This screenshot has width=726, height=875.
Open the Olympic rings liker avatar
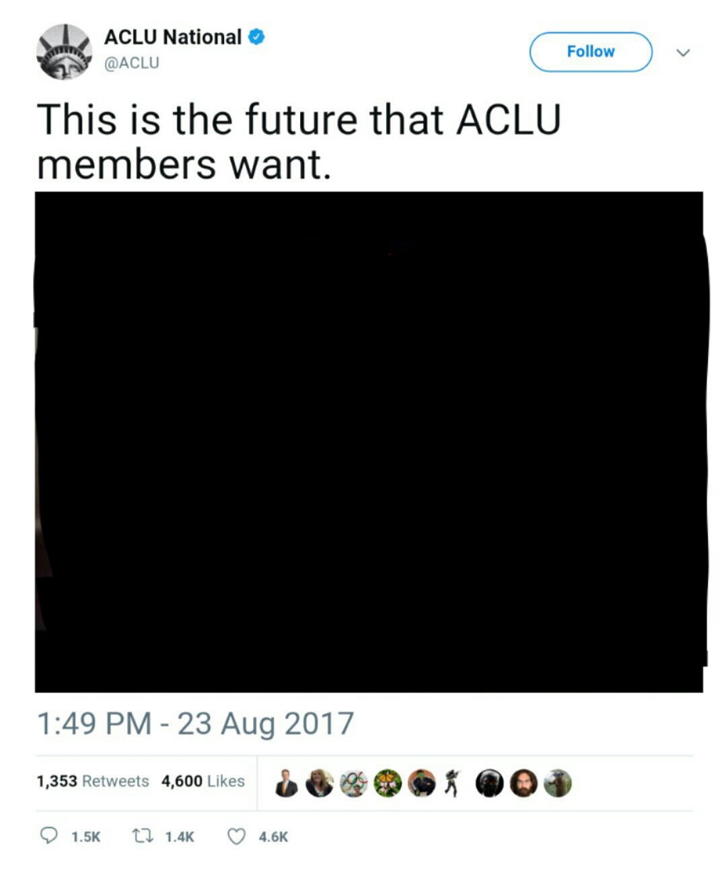(354, 783)
